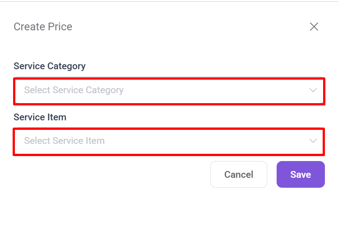Click the Select Service Category placeholder text
The height and width of the screenshot is (228, 338).
pos(74,90)
